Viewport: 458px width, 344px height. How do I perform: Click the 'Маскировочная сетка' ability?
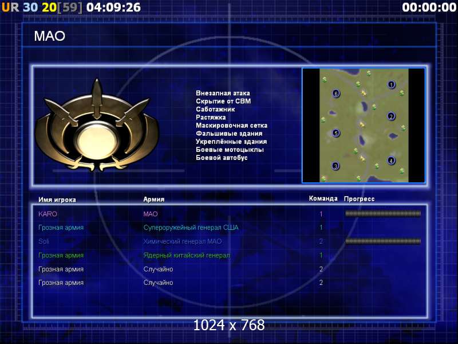(x=232, y=126)
